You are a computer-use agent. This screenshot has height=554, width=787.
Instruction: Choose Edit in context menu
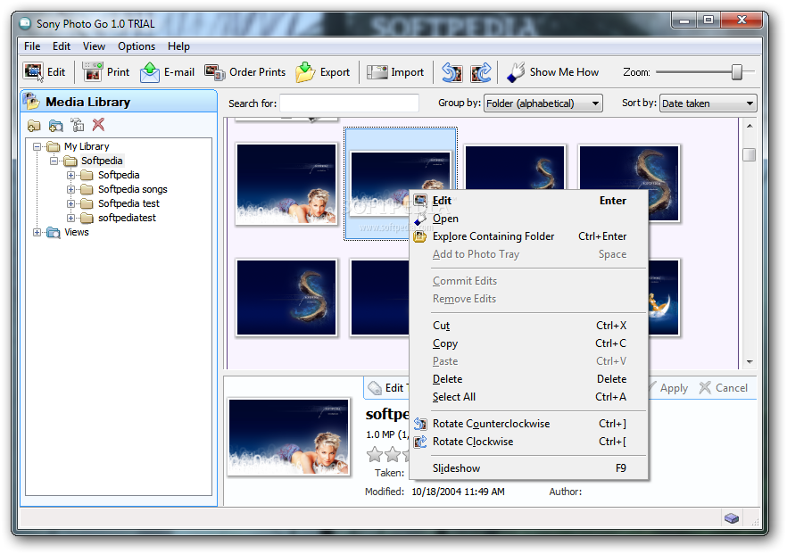click(x=529, y=201)
